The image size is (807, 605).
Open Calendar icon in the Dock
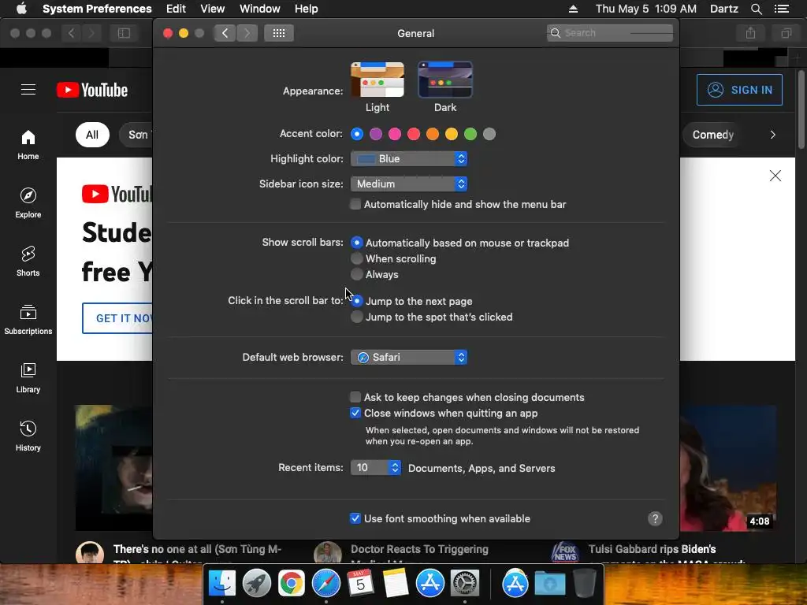[360, 583]
